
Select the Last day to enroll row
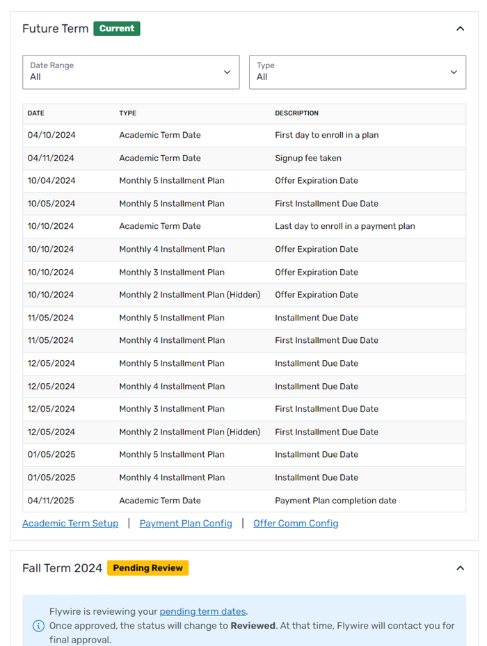click(244, 226)
